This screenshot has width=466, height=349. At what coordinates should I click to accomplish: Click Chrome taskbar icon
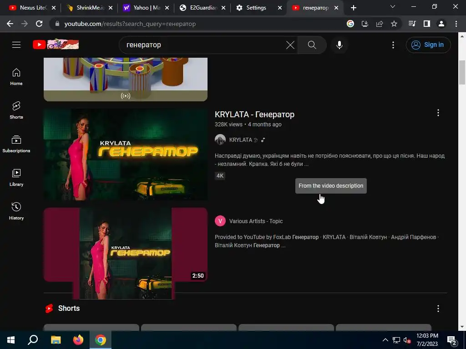coord(101,340)
